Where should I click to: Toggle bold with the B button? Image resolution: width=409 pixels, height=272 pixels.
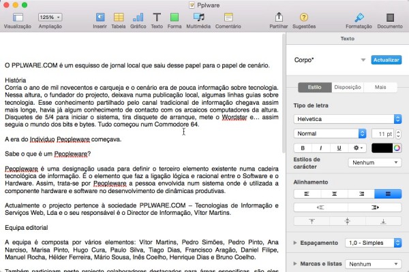point(303,148)
